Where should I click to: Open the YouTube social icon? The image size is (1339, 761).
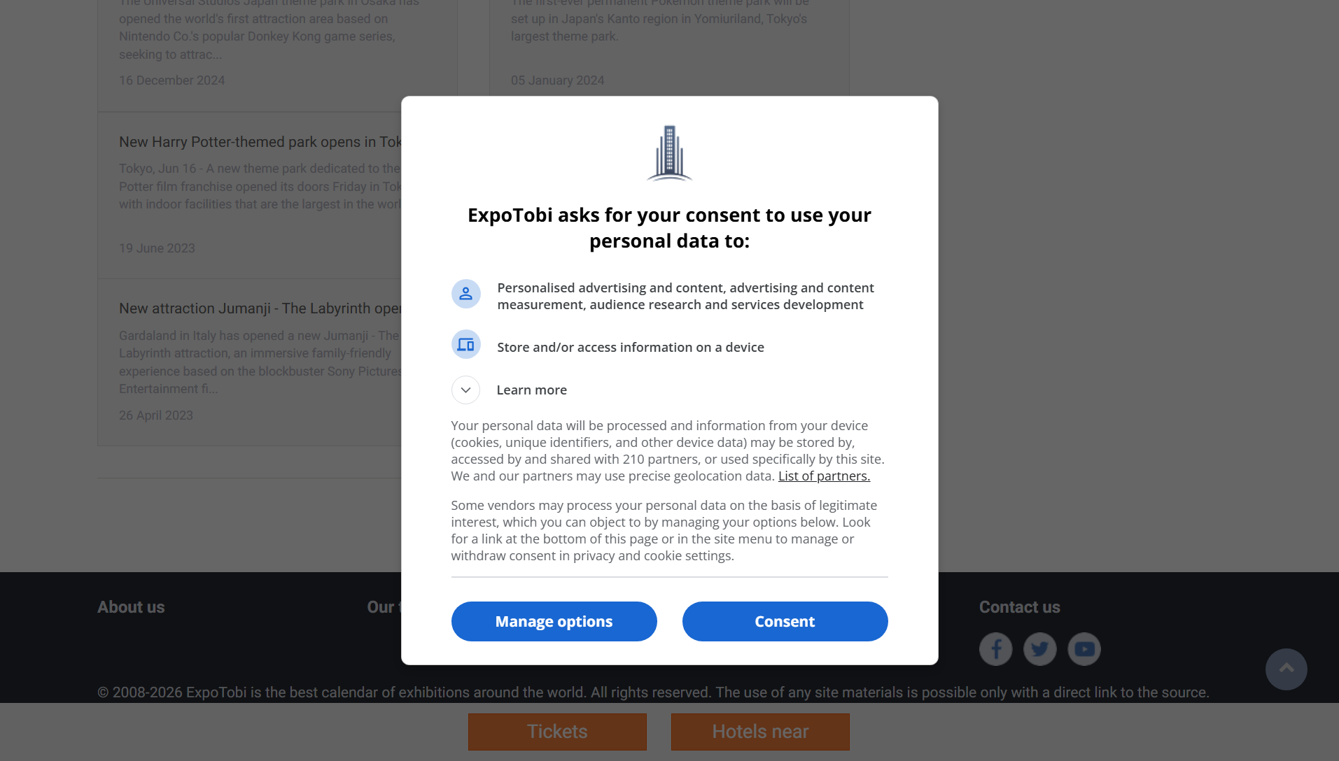pyautogui.click(x=1084, y=649)
